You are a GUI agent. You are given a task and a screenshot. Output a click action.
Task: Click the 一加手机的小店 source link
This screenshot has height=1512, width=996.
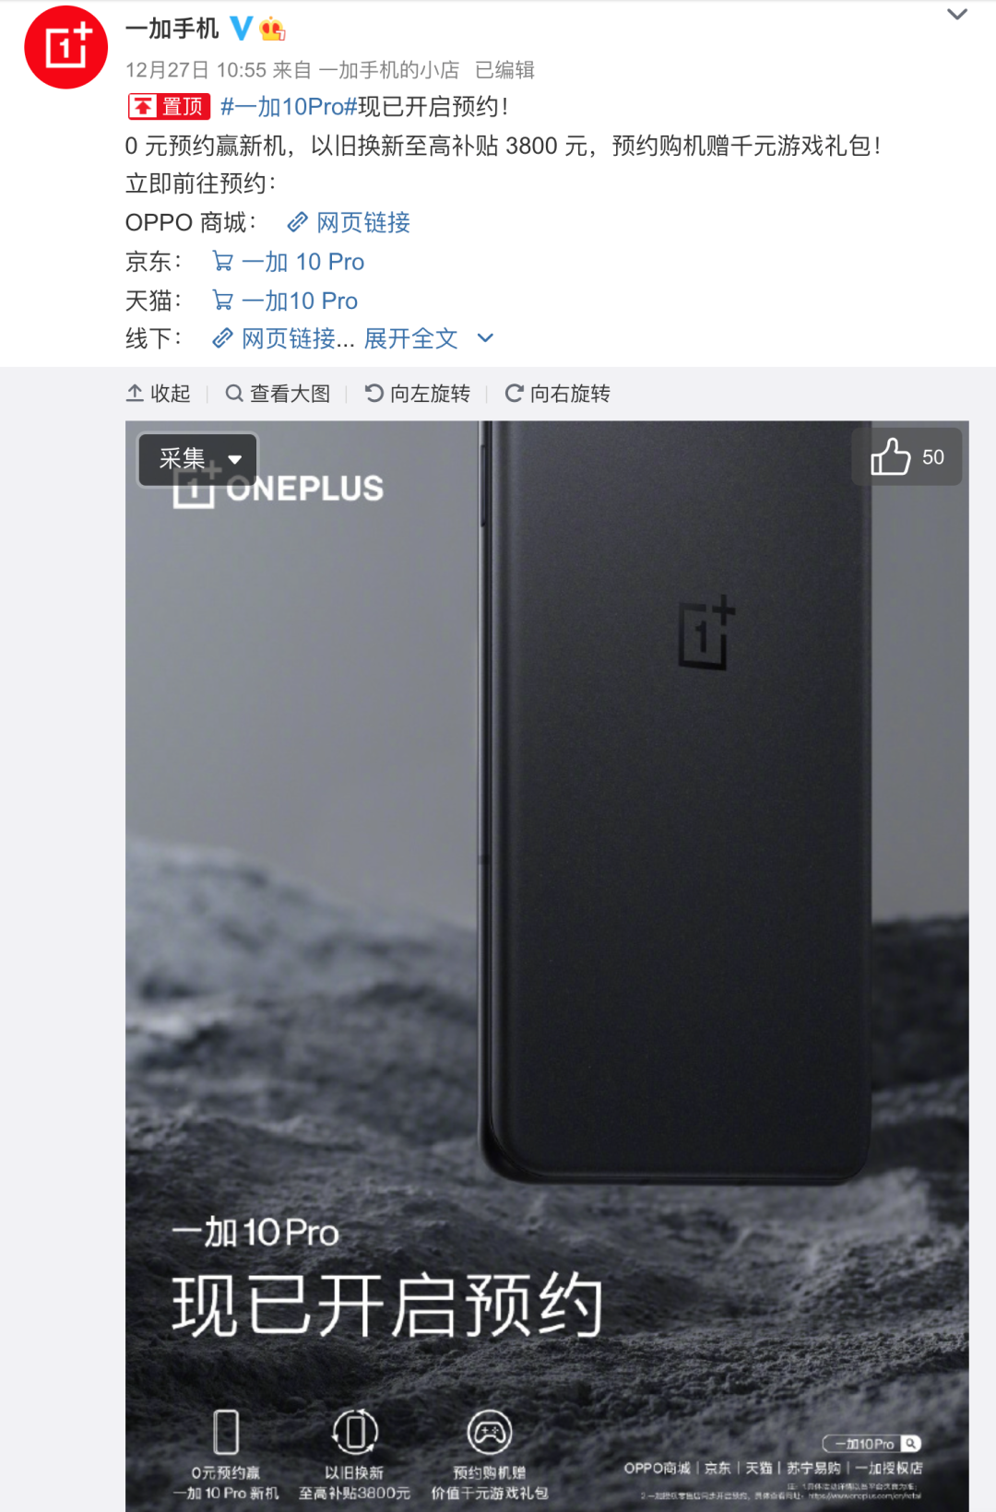[388, 70]
